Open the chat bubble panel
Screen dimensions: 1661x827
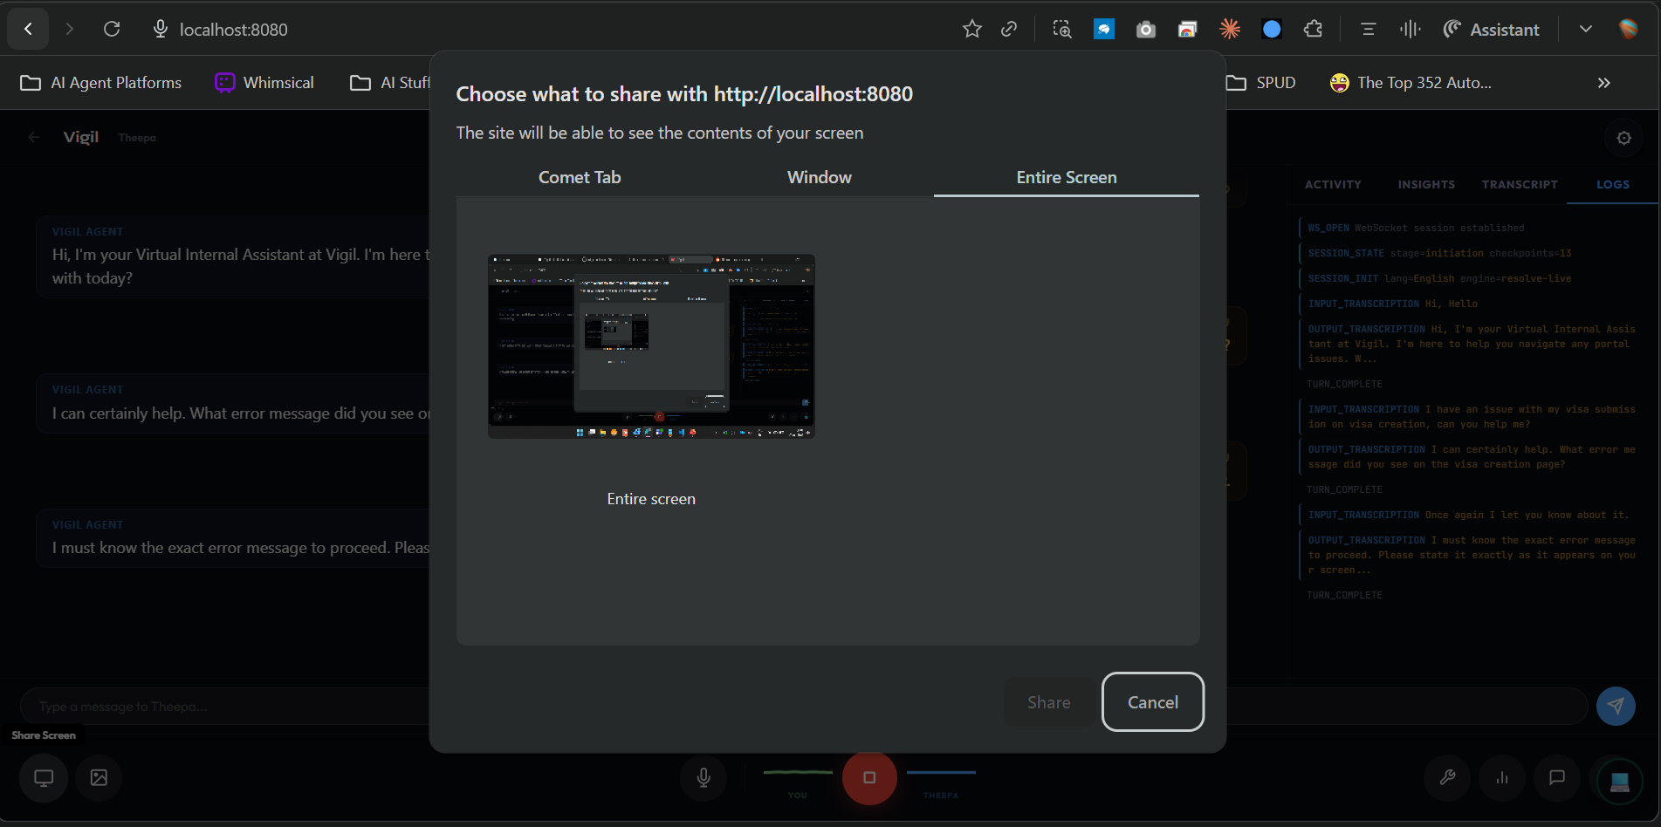1557,778
